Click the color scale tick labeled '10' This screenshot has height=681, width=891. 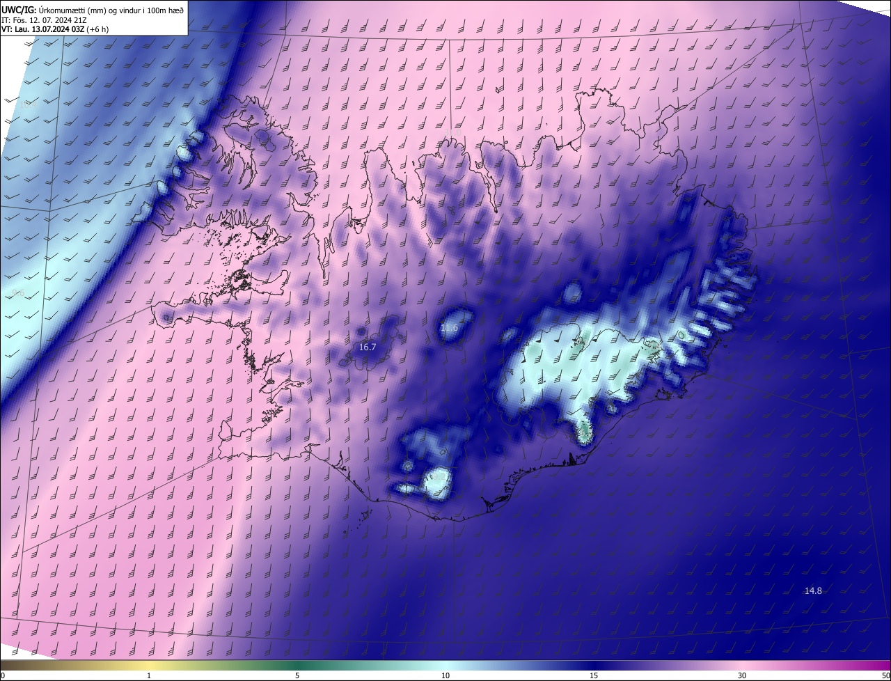pos(445,675)
